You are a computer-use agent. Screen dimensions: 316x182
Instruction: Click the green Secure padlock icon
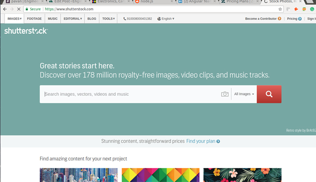pyautogui.click(x=27, y=9)
